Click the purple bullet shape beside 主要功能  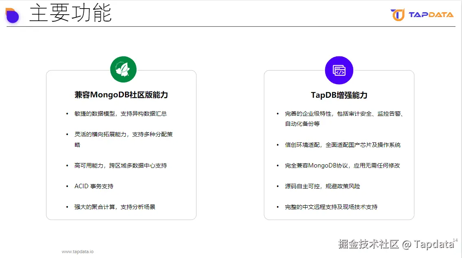click(x=12, y=15)
